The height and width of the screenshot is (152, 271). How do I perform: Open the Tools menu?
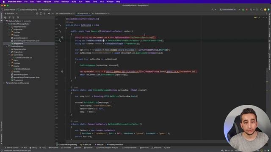point(95,2)
